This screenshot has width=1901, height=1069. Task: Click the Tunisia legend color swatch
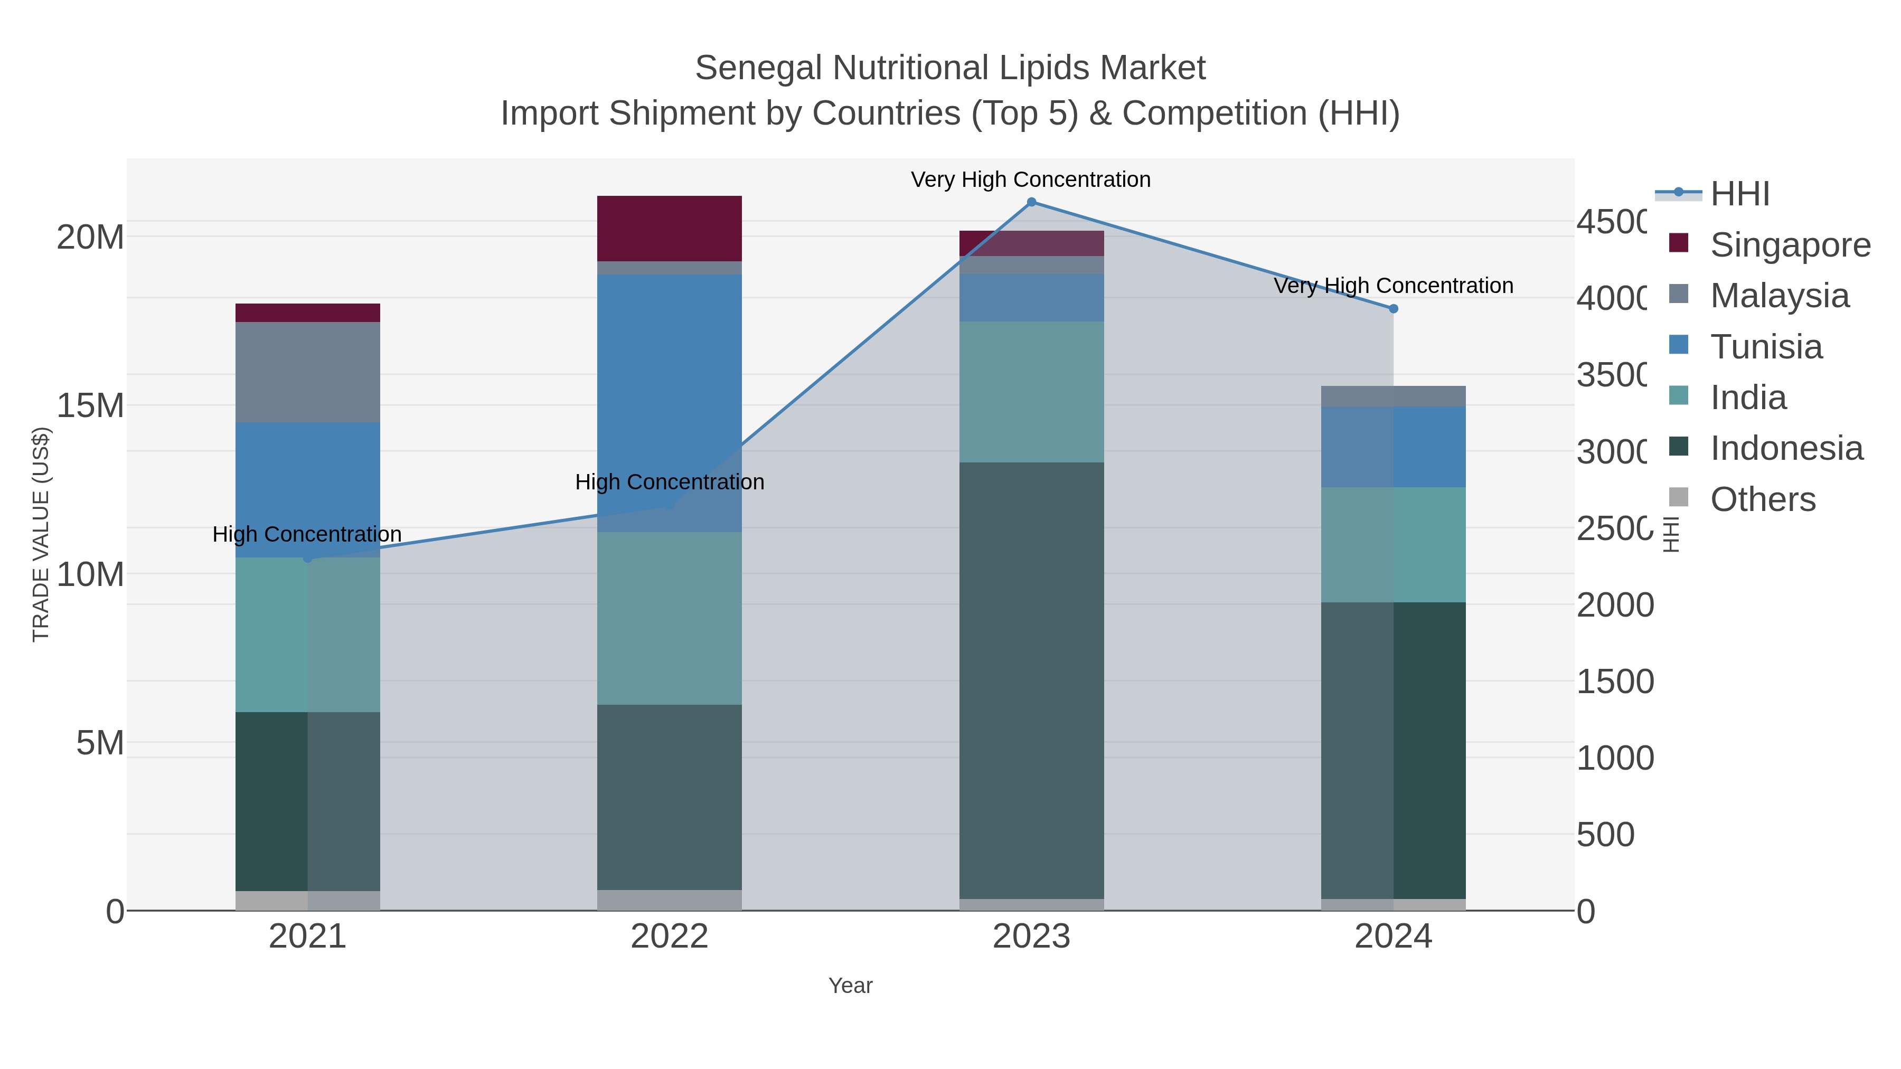1678,345
